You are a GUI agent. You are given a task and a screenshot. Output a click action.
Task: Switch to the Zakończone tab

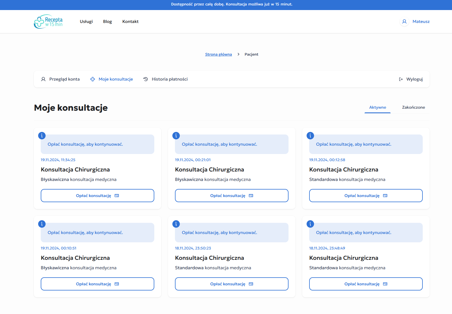click(x=413, y=107)
